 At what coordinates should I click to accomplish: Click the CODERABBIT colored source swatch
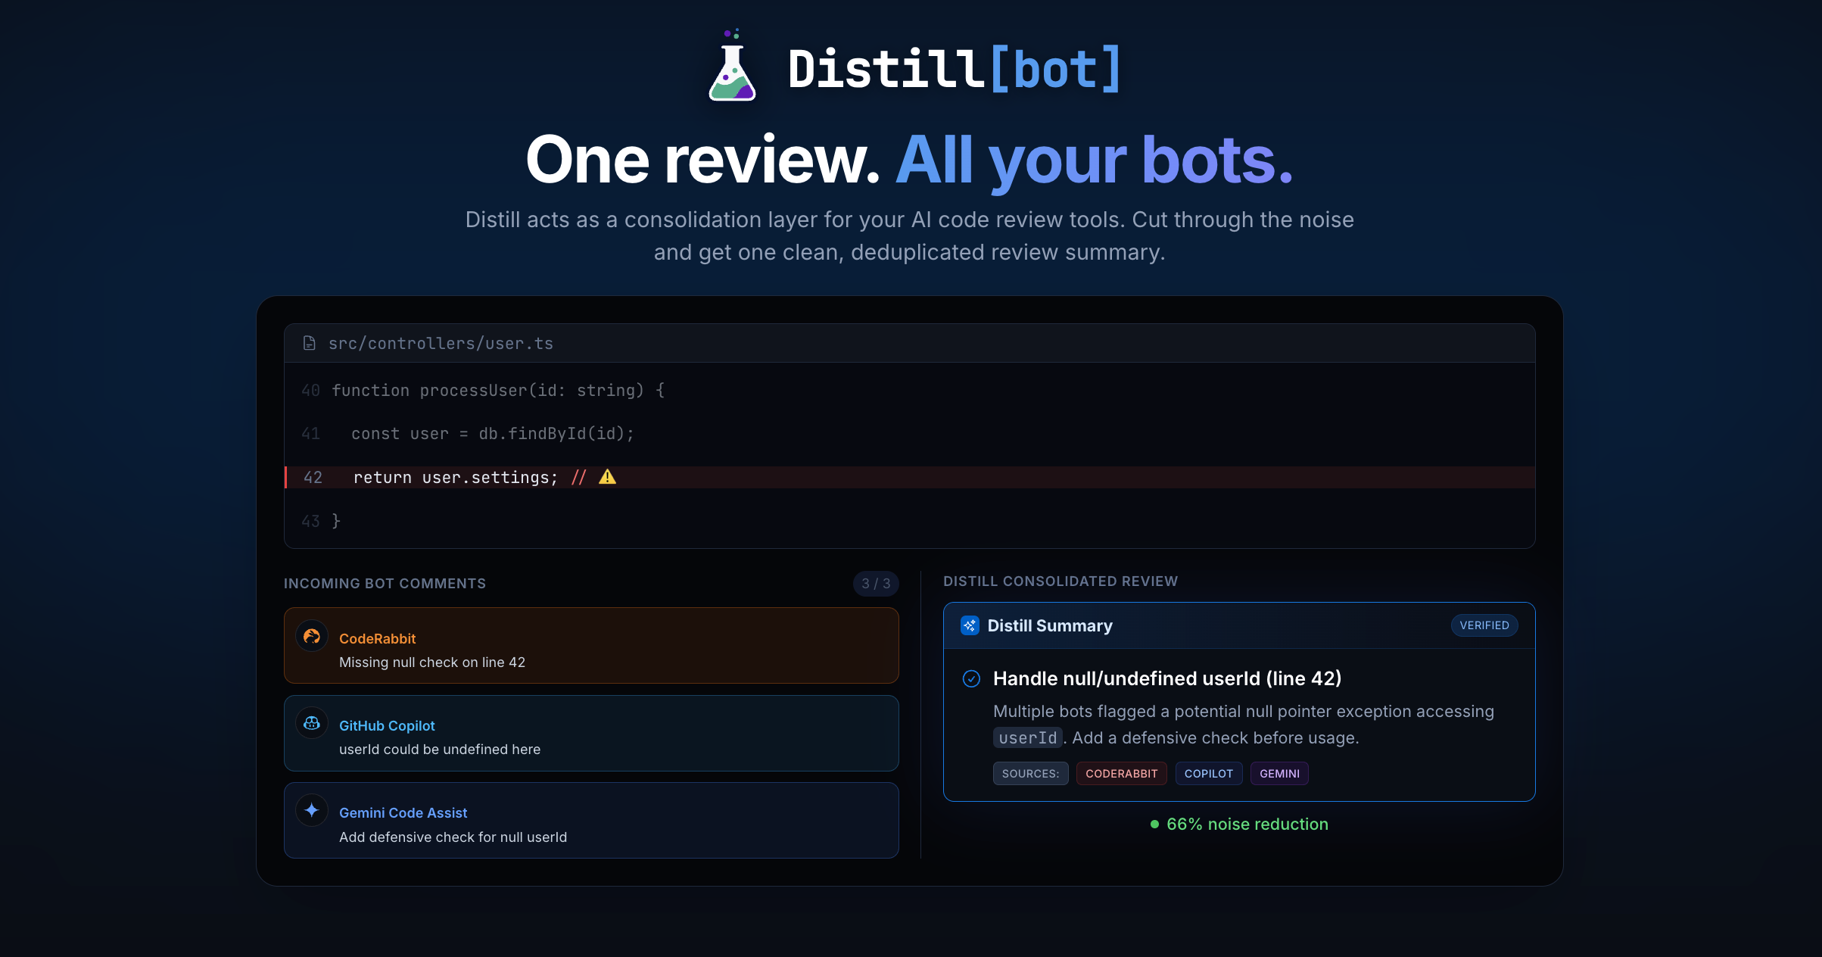click(x=1121, y=773)
